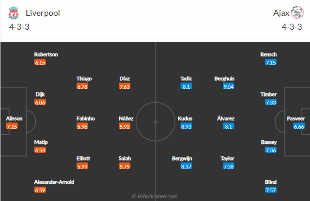Select Rensch's 7.15 rating badge
Viewport: 310px width, 201px height.
click(271, 62)
